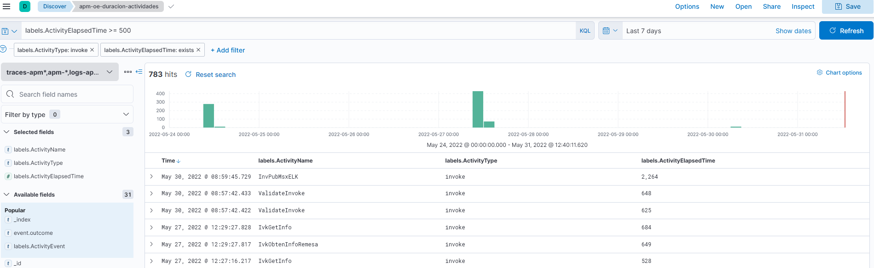Expand the InvPubMsxELK document row
Image resolution: width=874 pixels, height=268 pixels.
pyautogui.click(x=151, y=177)
